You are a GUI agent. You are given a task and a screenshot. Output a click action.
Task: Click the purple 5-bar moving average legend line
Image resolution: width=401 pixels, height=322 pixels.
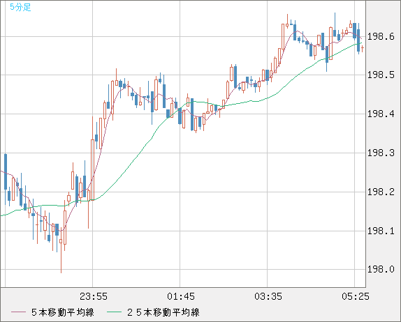click(x=18, y=312)
